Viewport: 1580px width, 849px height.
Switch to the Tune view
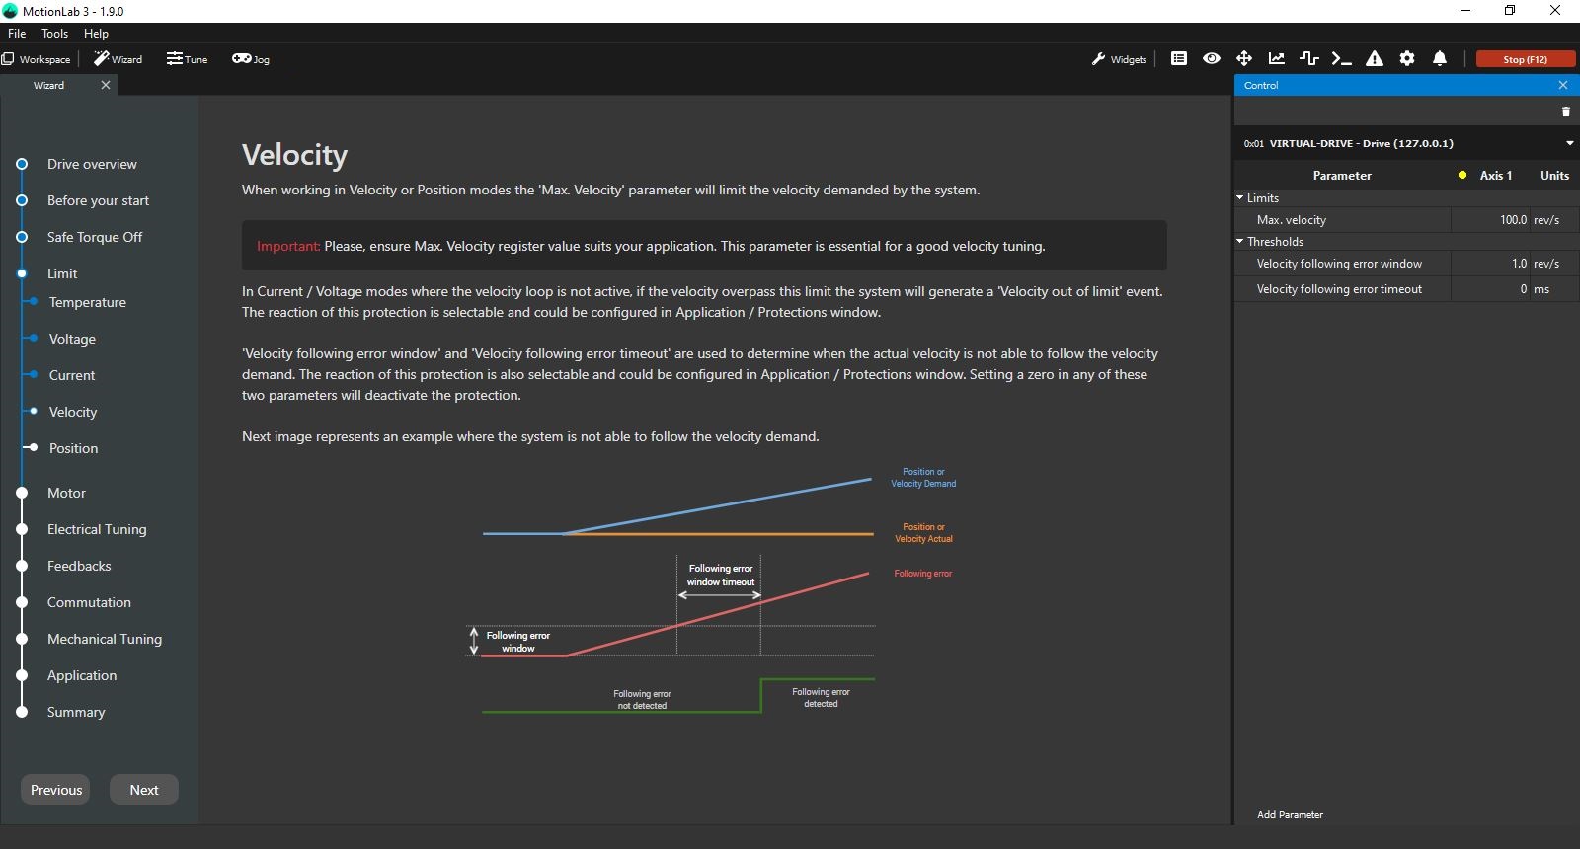coord(188,59)
